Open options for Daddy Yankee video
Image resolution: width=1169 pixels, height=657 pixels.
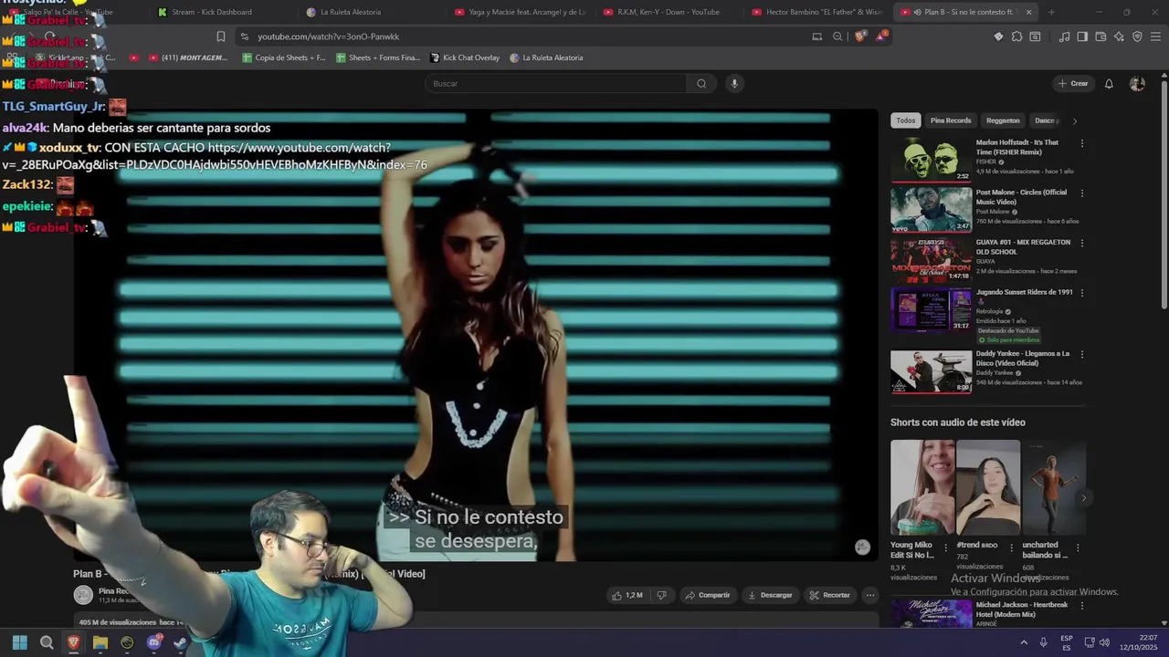pos(1082,354)
